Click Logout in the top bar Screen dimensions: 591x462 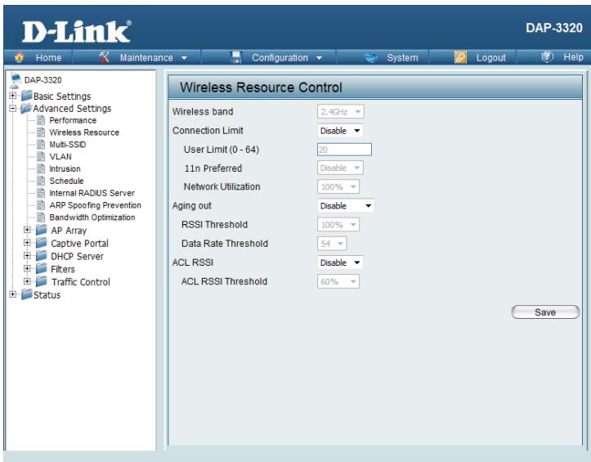[490, 58]
